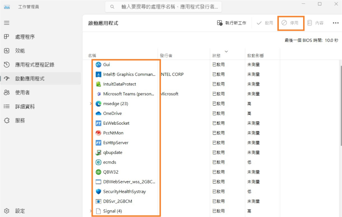The width and height of the screenshot is (342, 217).
Task: Select the EsHttpServer icon
Action: click(98, 143)
